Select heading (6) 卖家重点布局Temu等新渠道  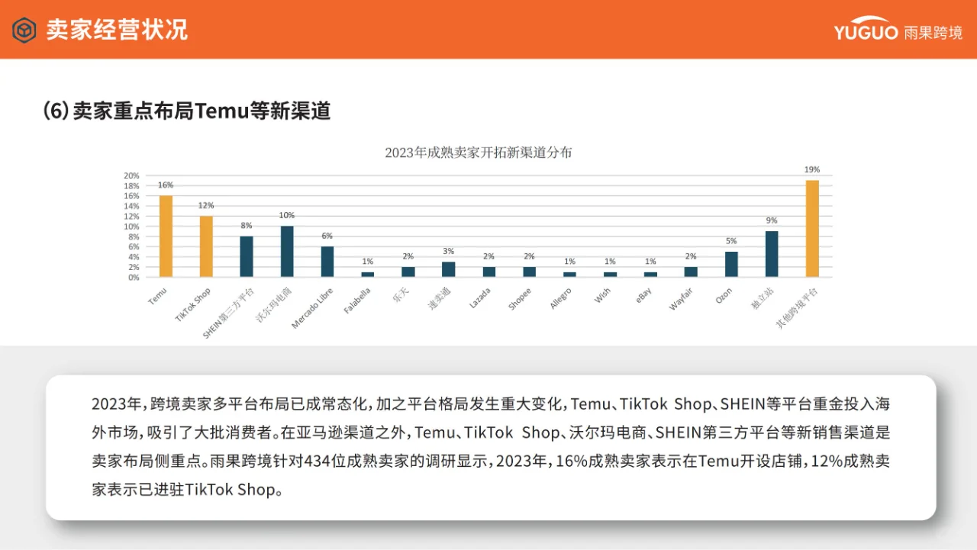(187, 111)
